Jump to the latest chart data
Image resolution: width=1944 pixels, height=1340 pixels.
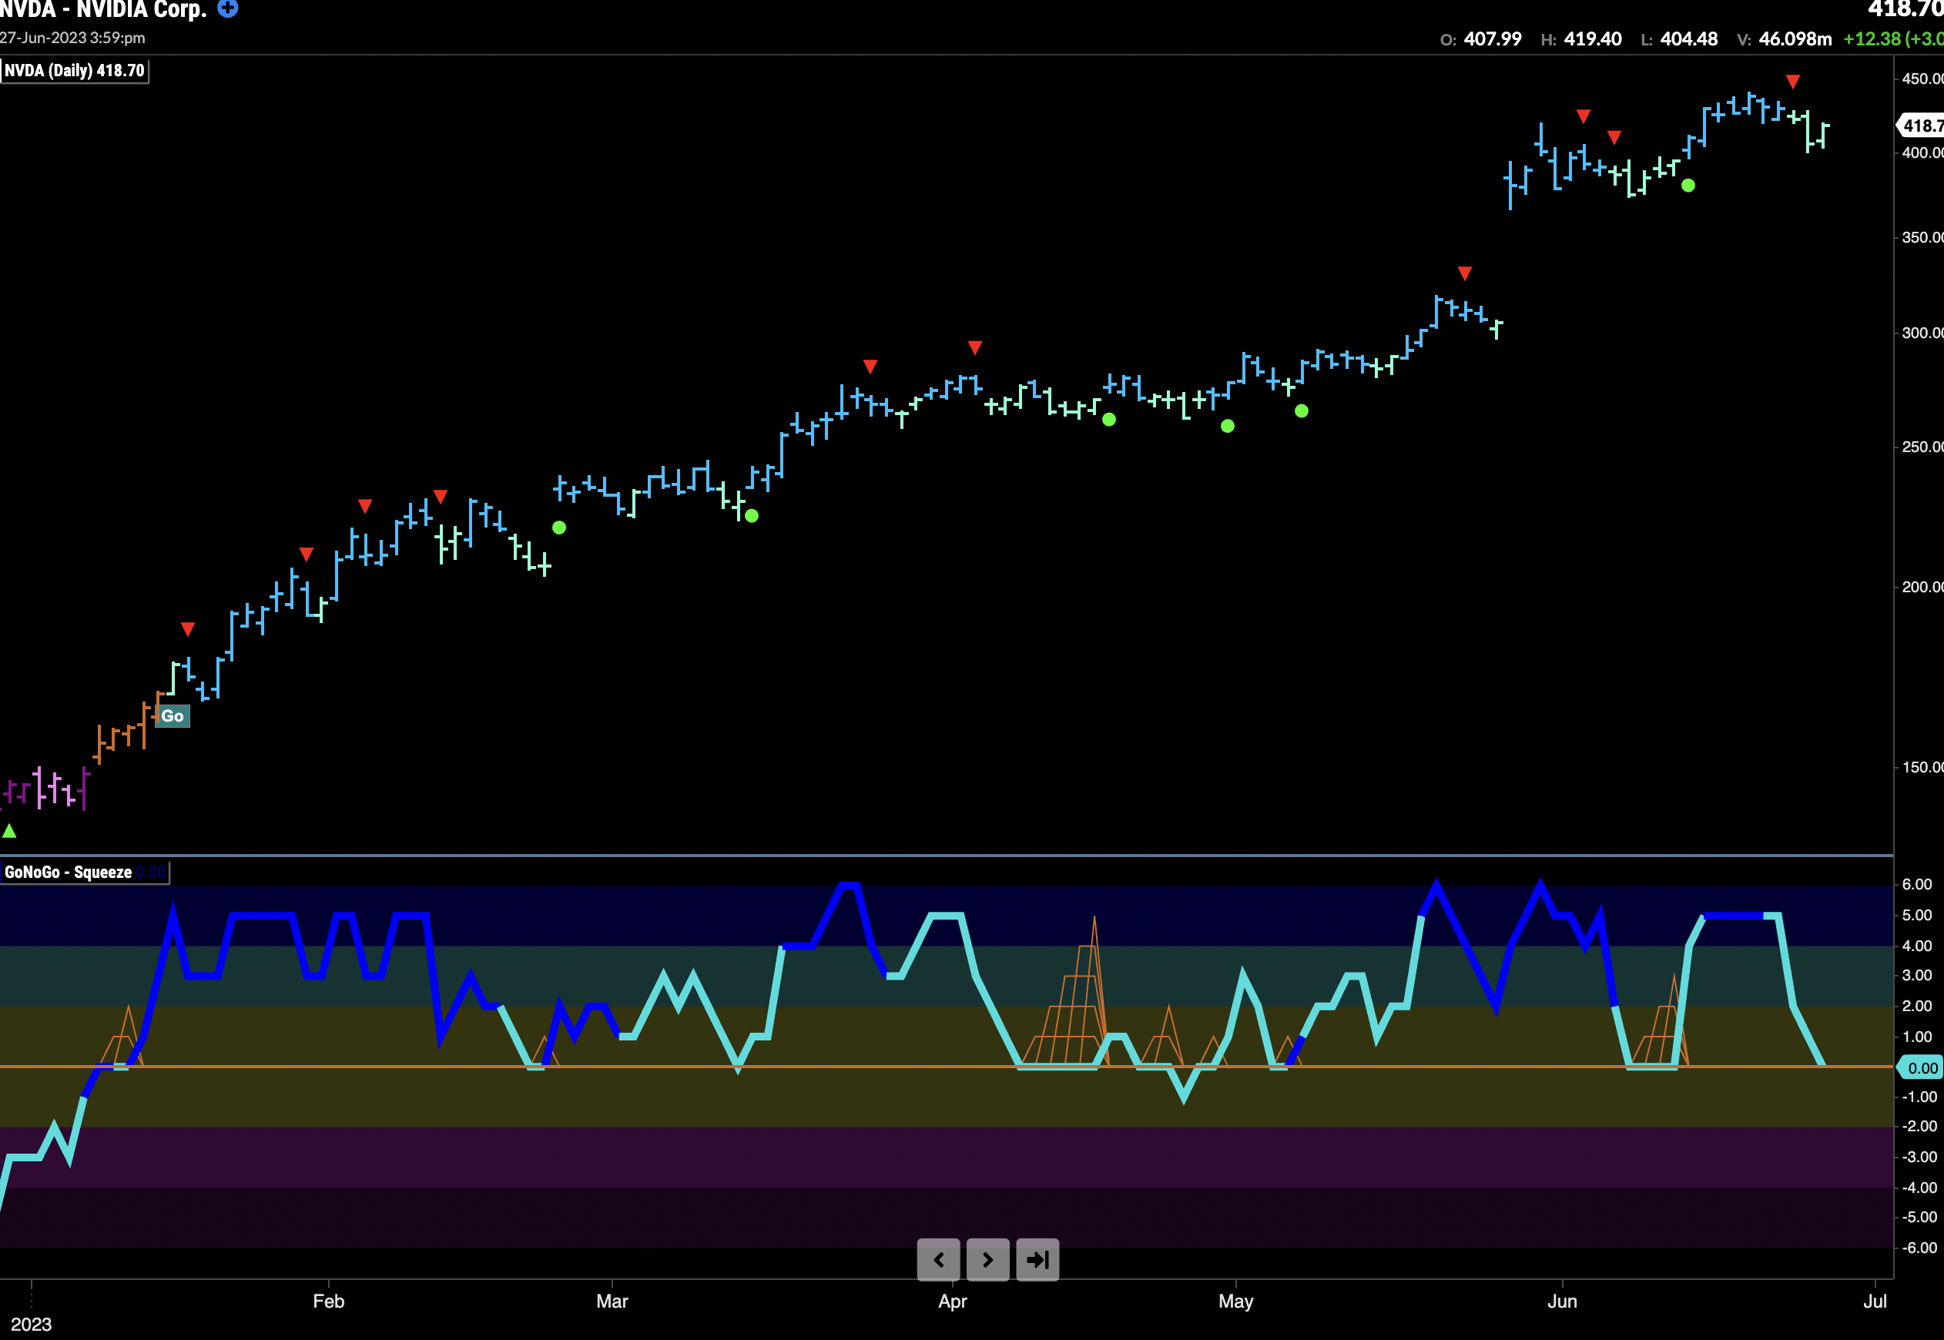(x=1037, y=1259)
